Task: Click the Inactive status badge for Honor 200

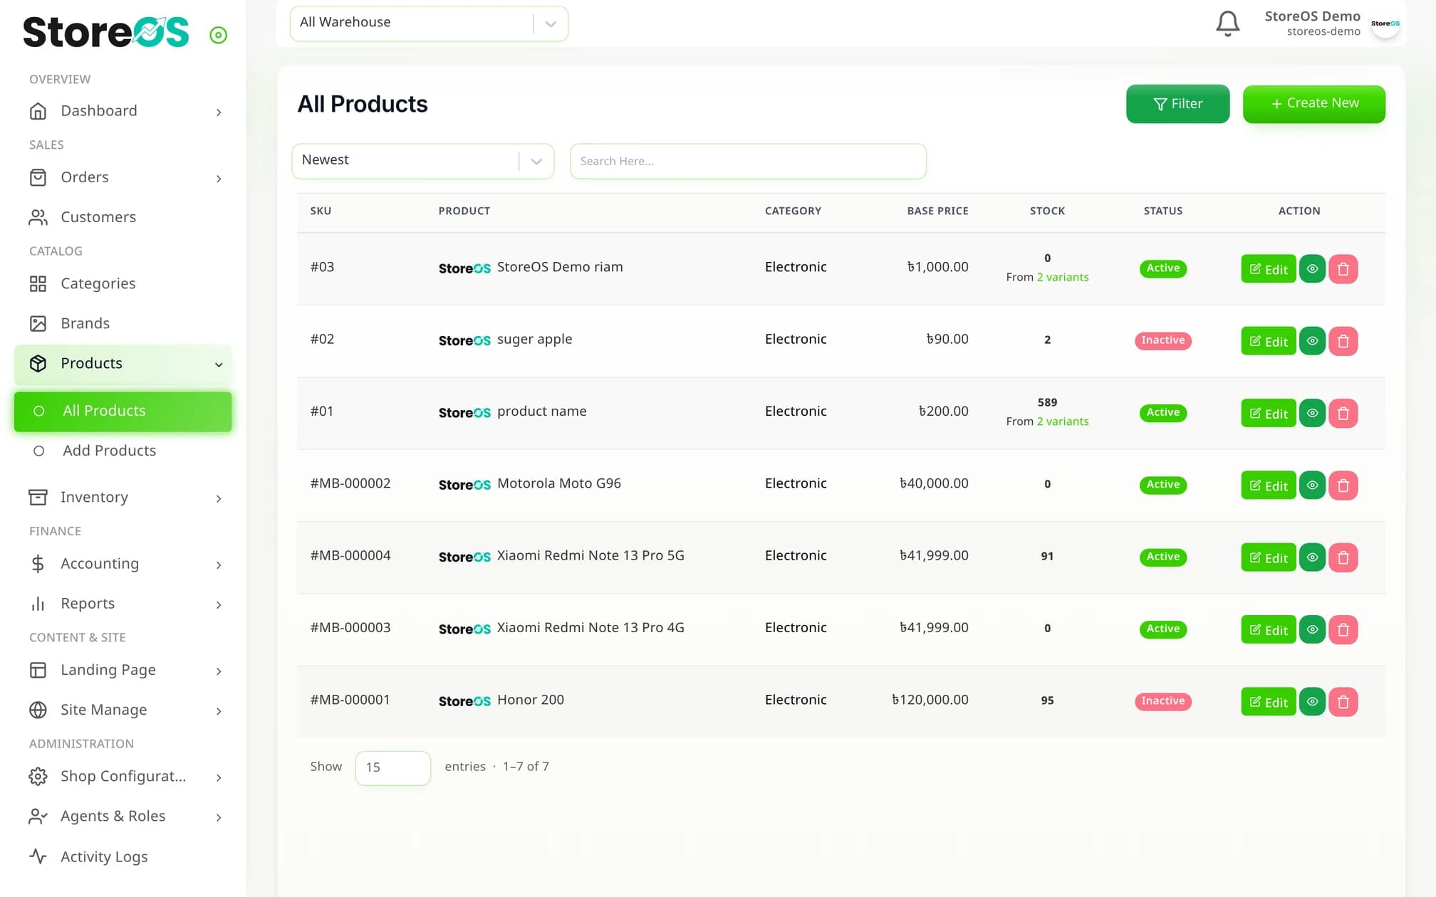Action: (1162, 701)
